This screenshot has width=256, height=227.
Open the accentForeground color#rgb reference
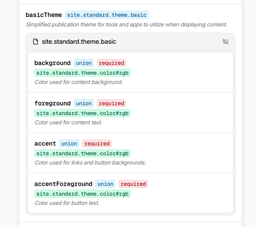click(x=82, y=194)
